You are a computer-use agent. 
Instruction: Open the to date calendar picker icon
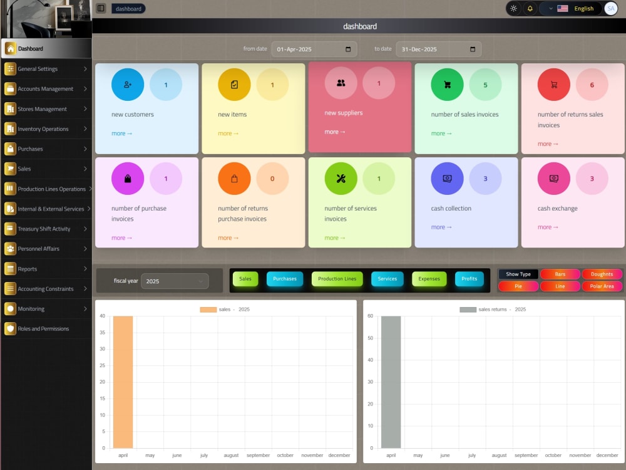click(473, 49)
